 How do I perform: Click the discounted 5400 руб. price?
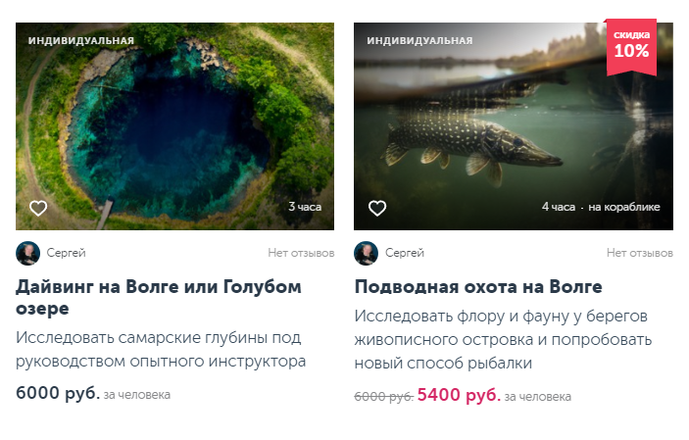click(459, 395)
